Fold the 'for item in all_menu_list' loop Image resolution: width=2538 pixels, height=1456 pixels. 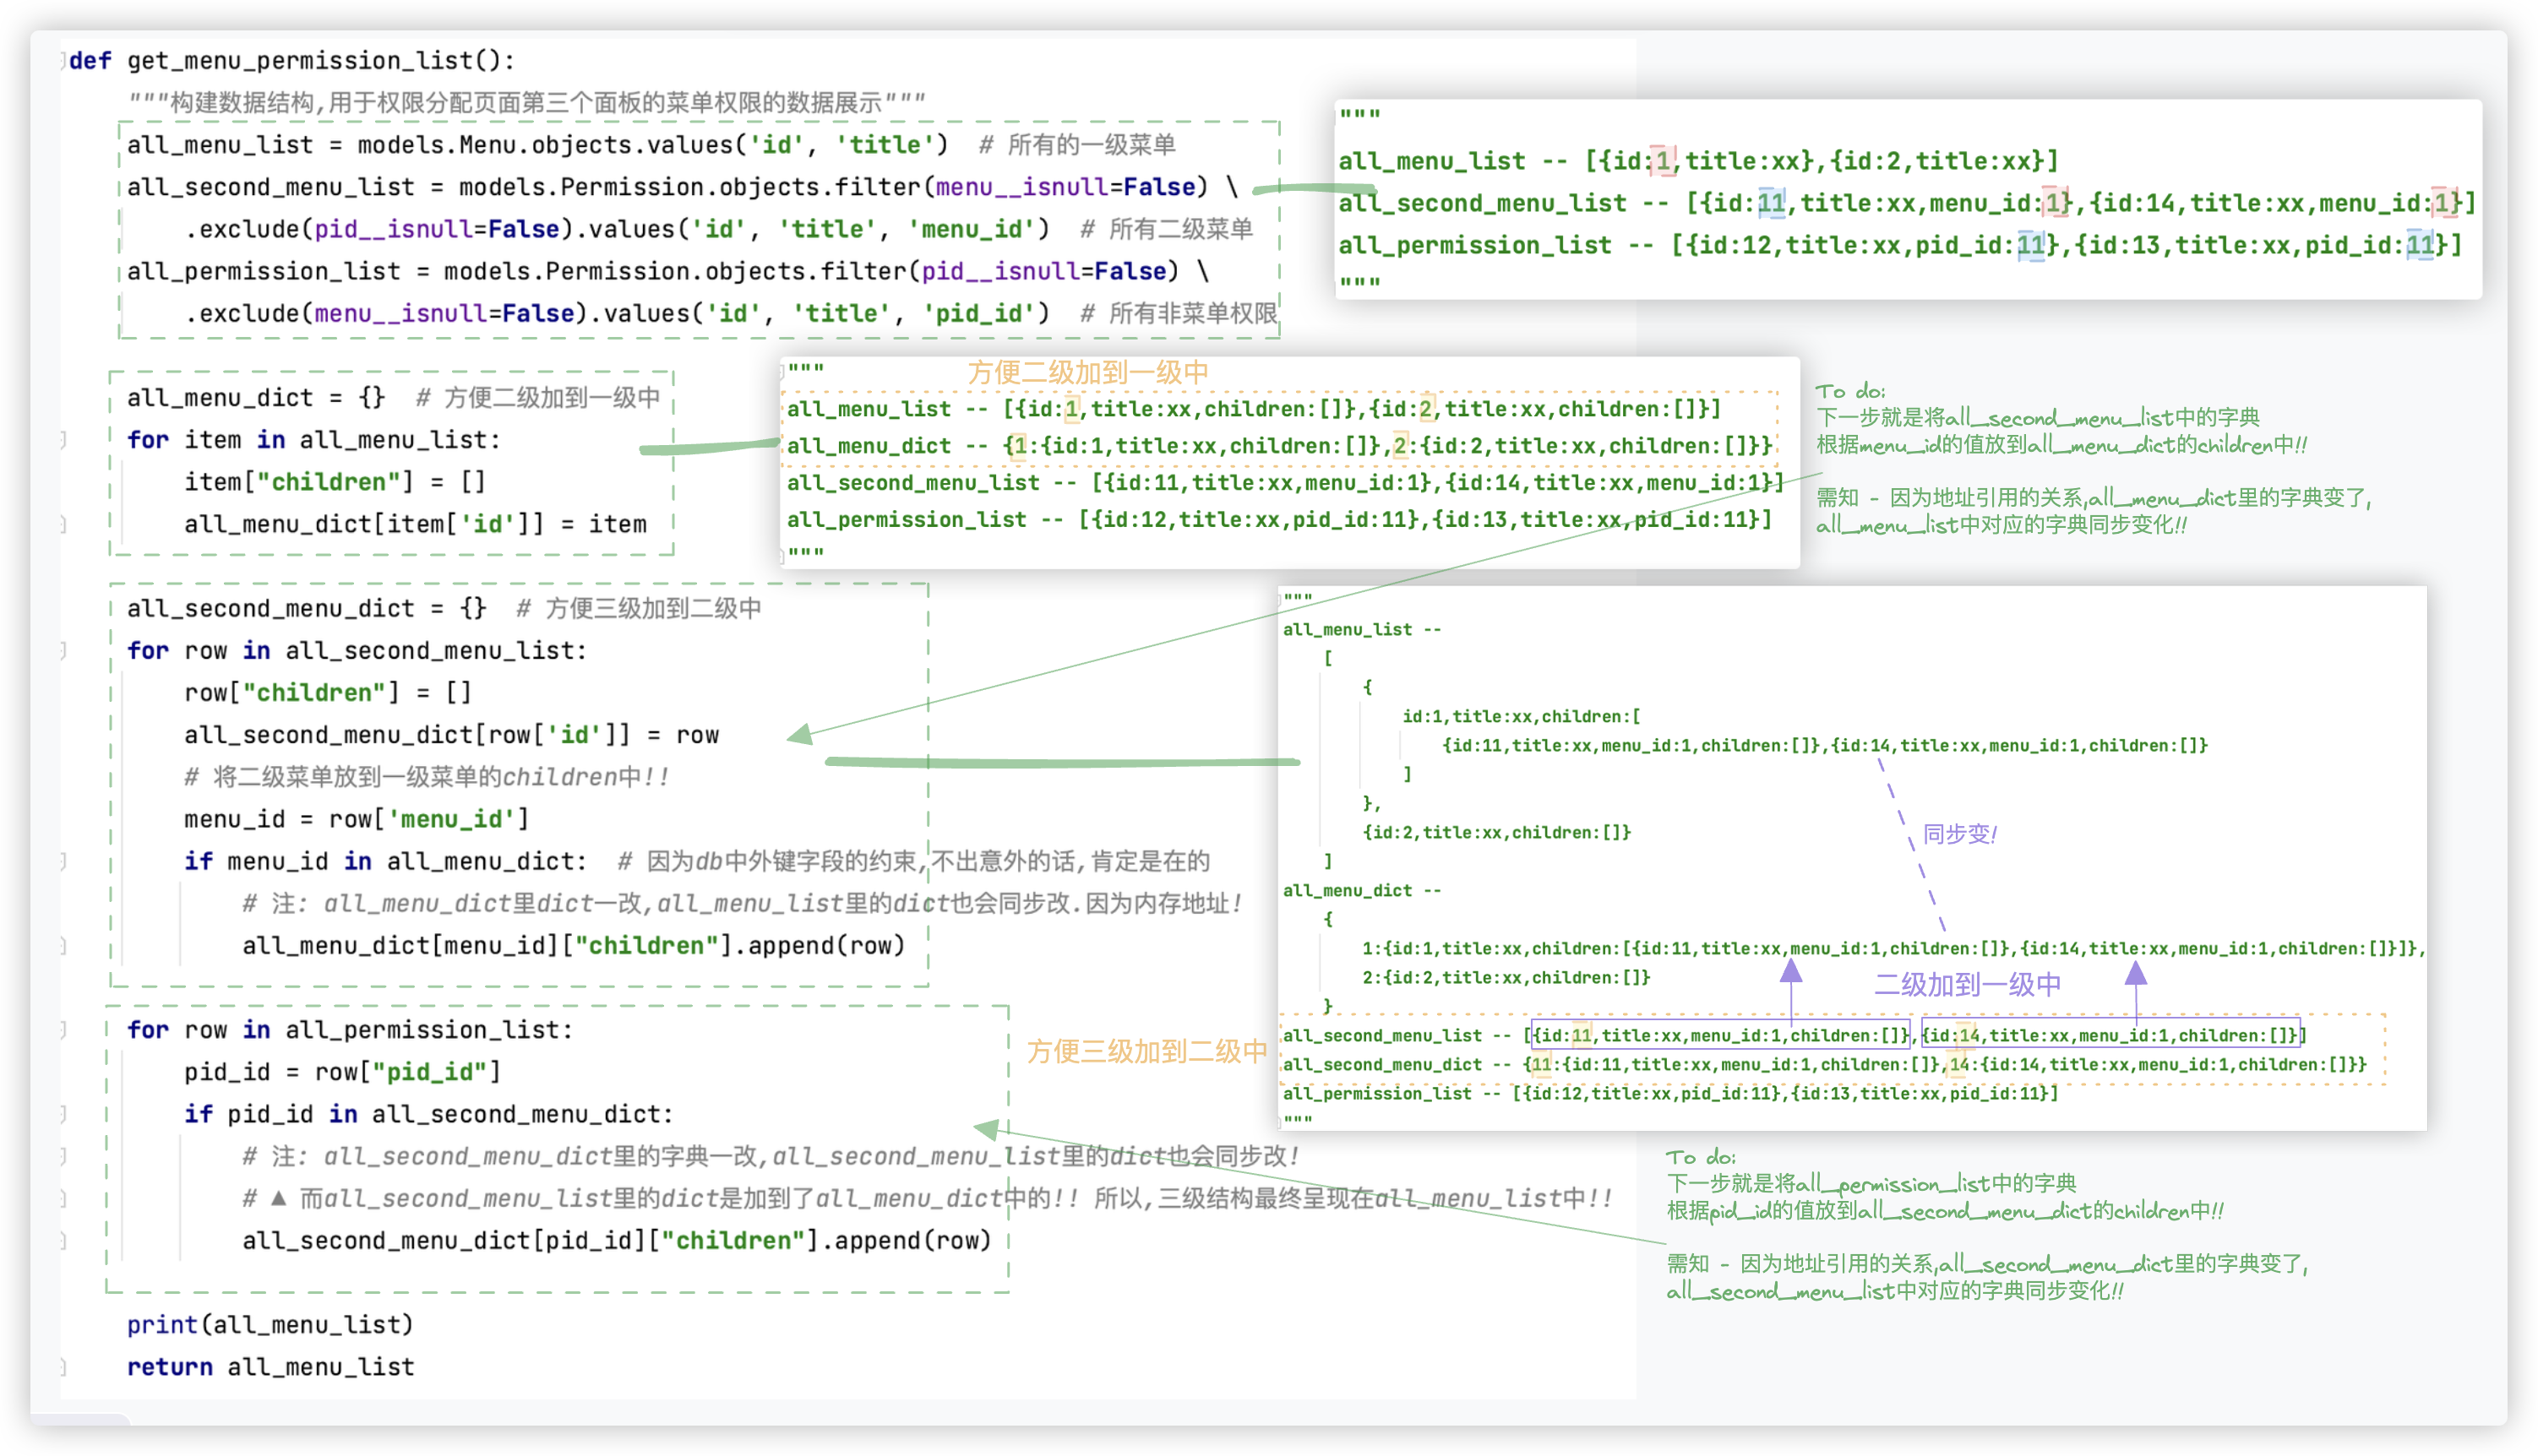coord(63,439)
